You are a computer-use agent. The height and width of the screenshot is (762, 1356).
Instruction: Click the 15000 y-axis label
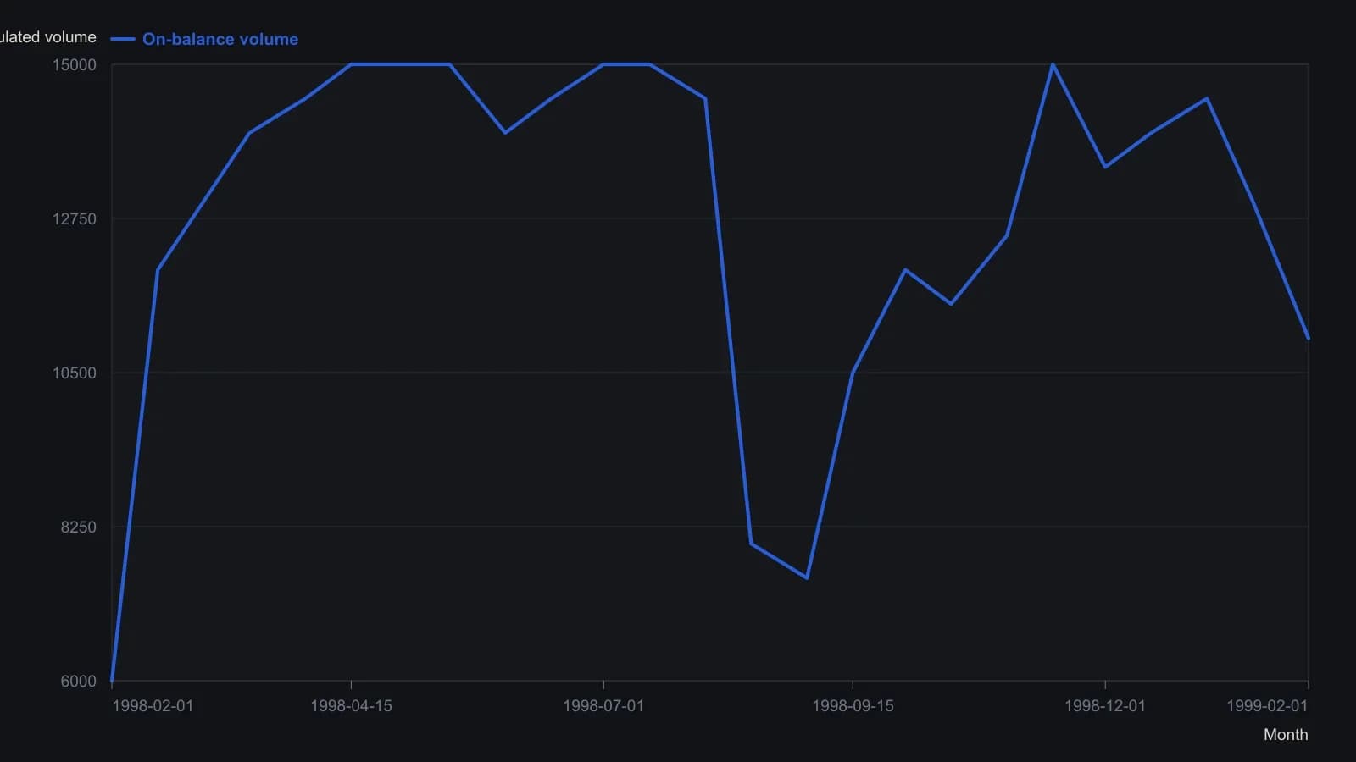[x=75, y=65]
